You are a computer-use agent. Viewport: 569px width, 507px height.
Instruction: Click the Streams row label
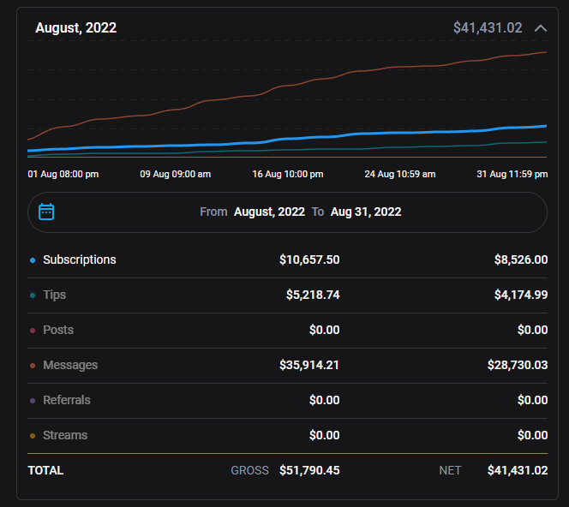pyautogui.click(x=65, y=435)
